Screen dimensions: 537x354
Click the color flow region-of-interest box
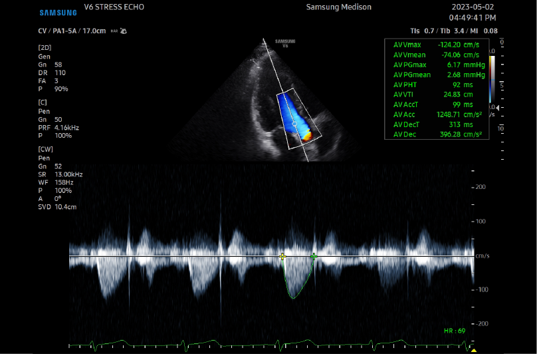(299, 118)
